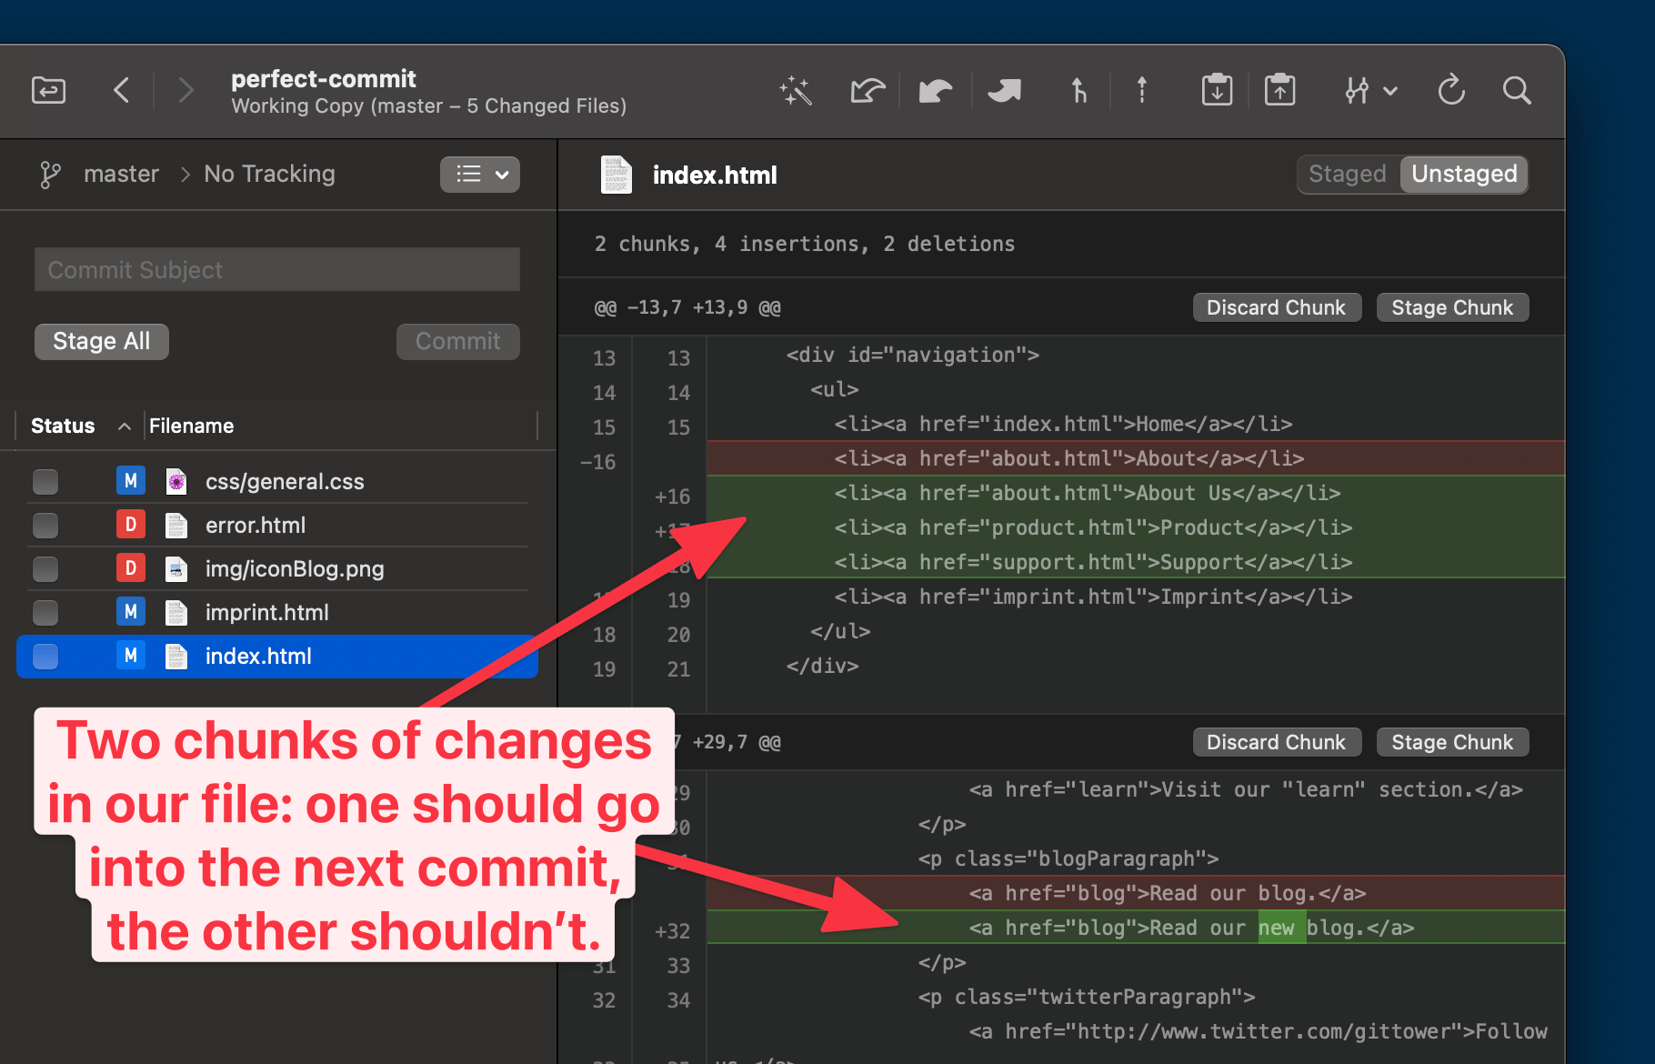The image size is (1655, 1064).
Task: Select the added 'Read our new blog' line
Action: 1135,928
